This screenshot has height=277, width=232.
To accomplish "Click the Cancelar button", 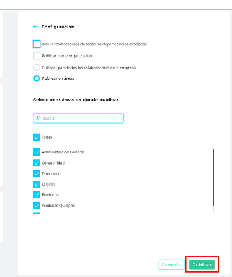I will (172, 265).
